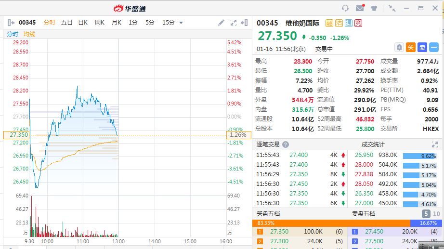The height and width of the screenshot is (249, 444).
Task: Switch to 5分 chart
Action: coord(150,22)
